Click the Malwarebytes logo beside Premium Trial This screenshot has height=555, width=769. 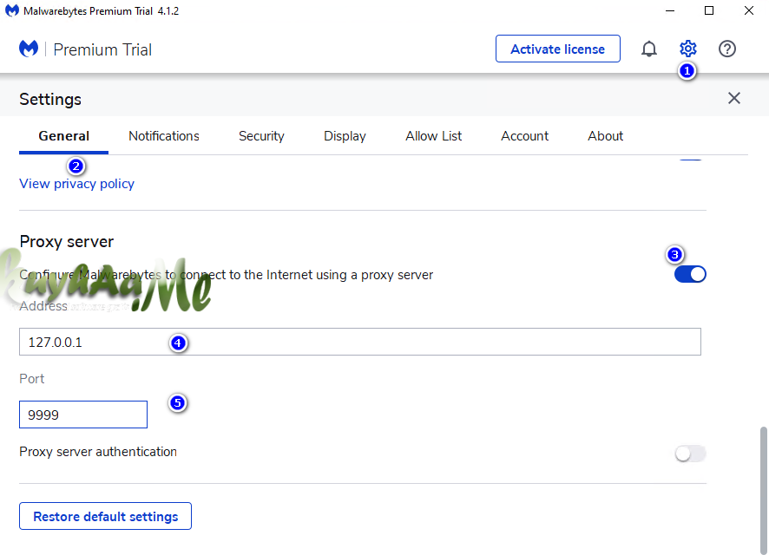point(29,49)
